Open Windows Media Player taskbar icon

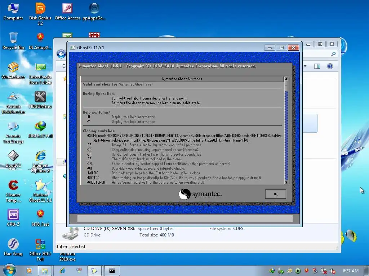[29, 271]
